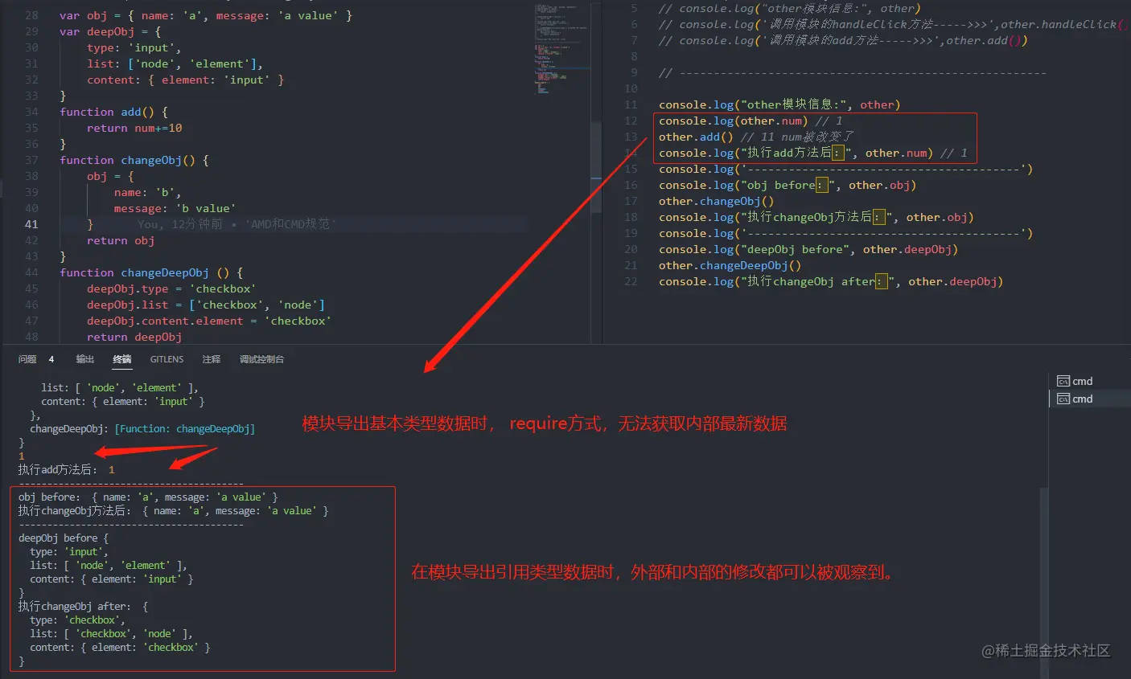Click line number 34 in the gutter
Screen dimensions: 1131x679
[31, 112]
